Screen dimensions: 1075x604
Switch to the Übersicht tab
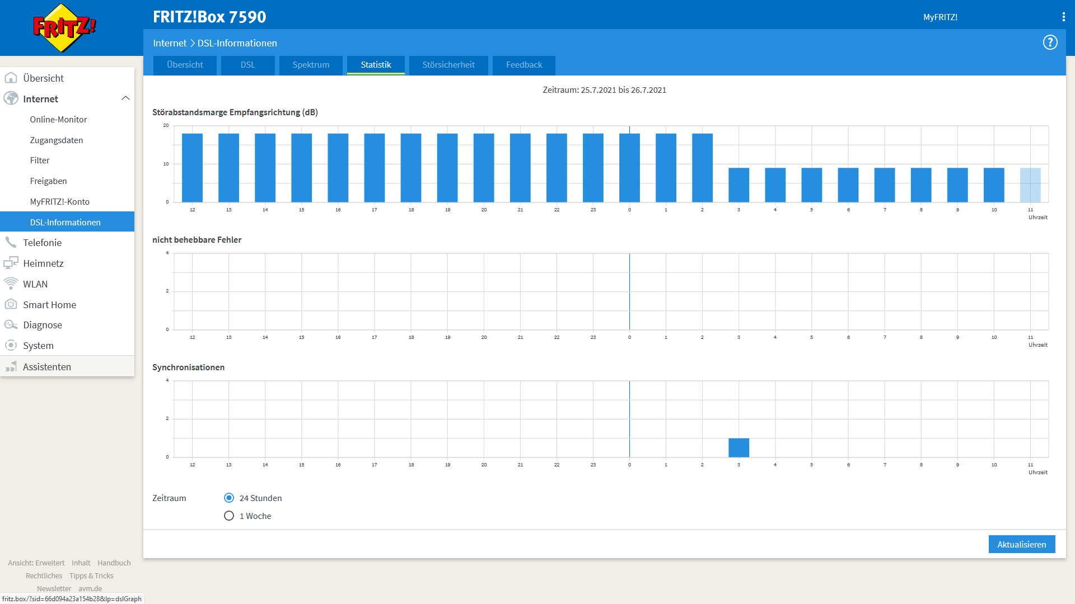(185, 65)
